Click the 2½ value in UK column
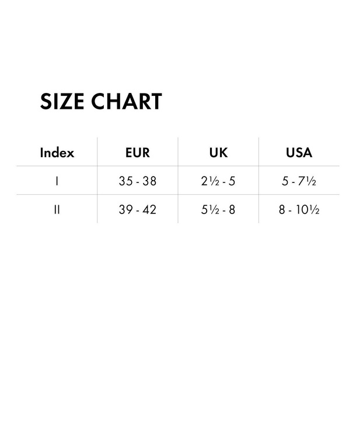The width and height of the screenshot is (356, 428). (x=210, y=181)
